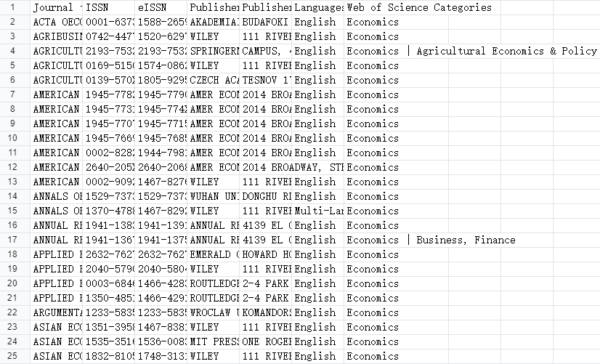Select address cell 'TESNOV 1' in row 6
Image resolution: width=600 pixels, height=364 pixels.
(x=266, y=80)
